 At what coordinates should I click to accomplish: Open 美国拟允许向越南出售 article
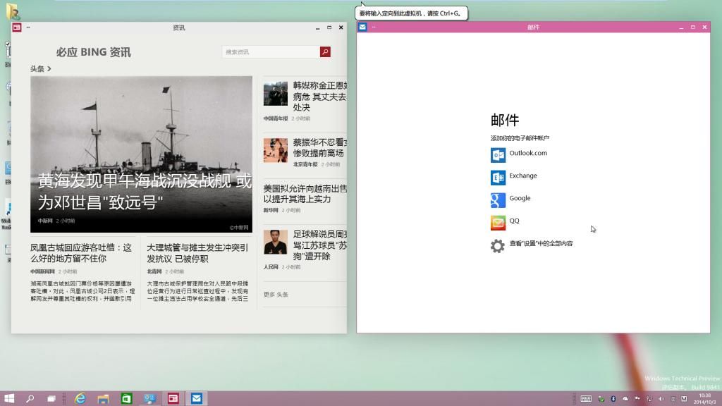(305, 194)
